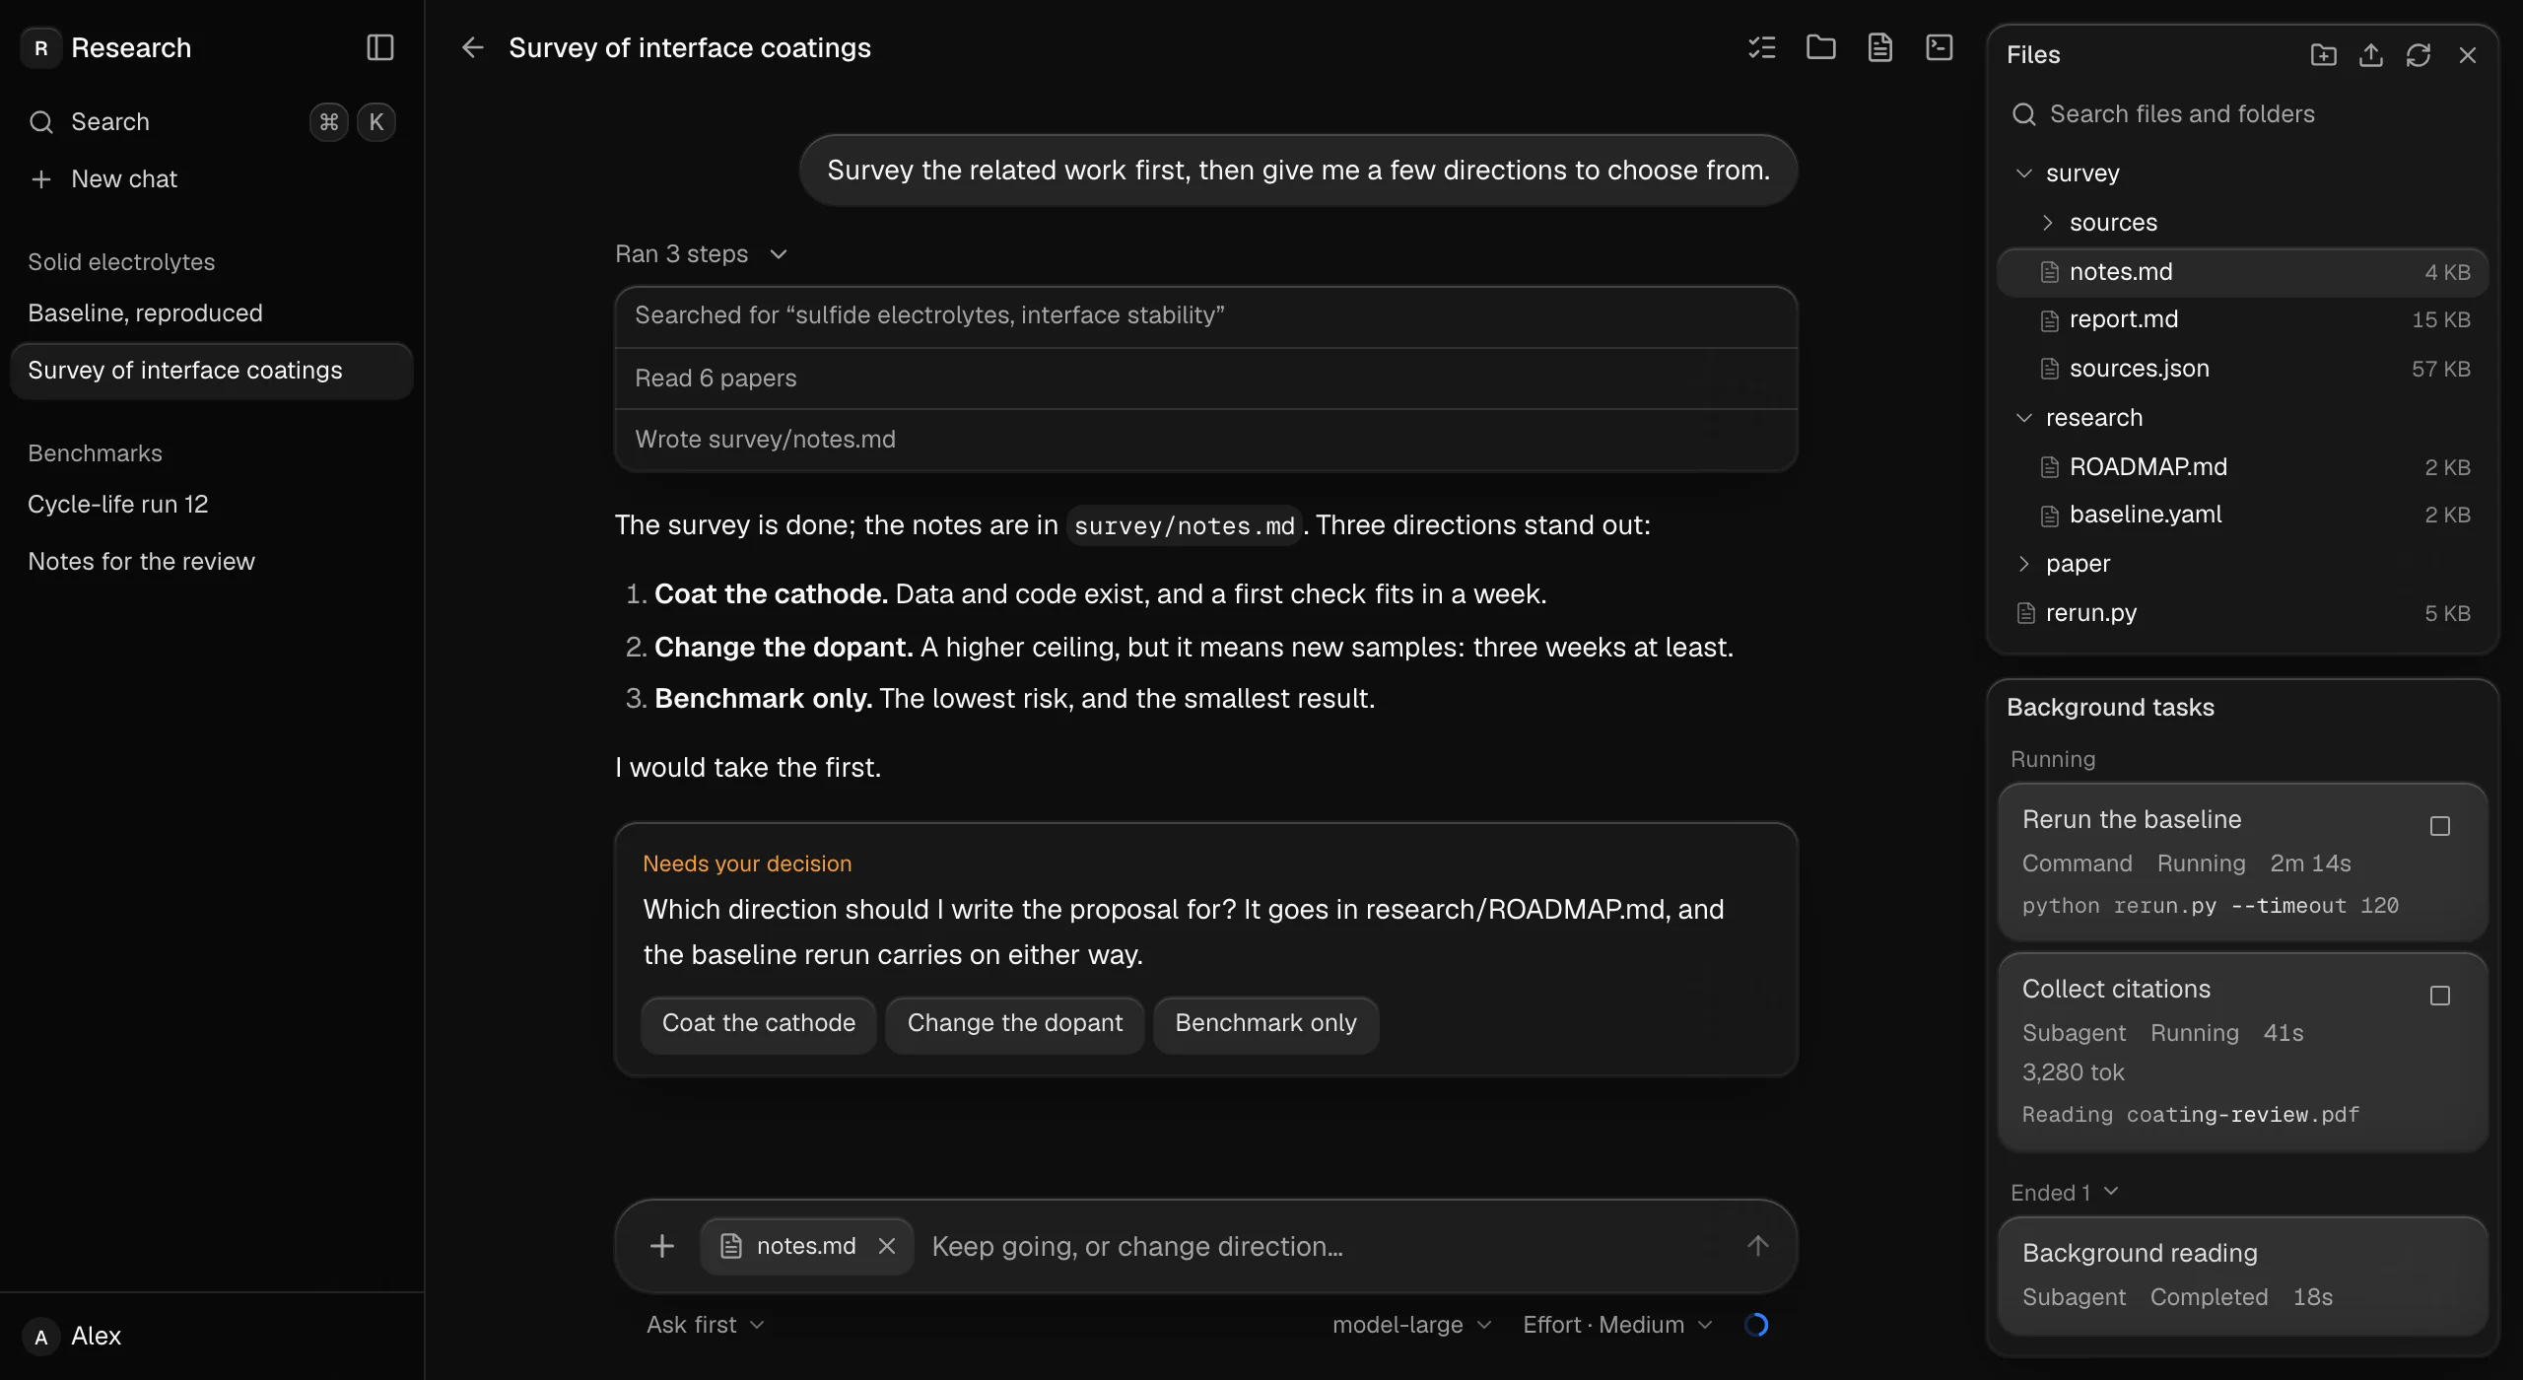Choose Coat the cathode option
The image size is (2523, 1380).
tap(759, 1024)
